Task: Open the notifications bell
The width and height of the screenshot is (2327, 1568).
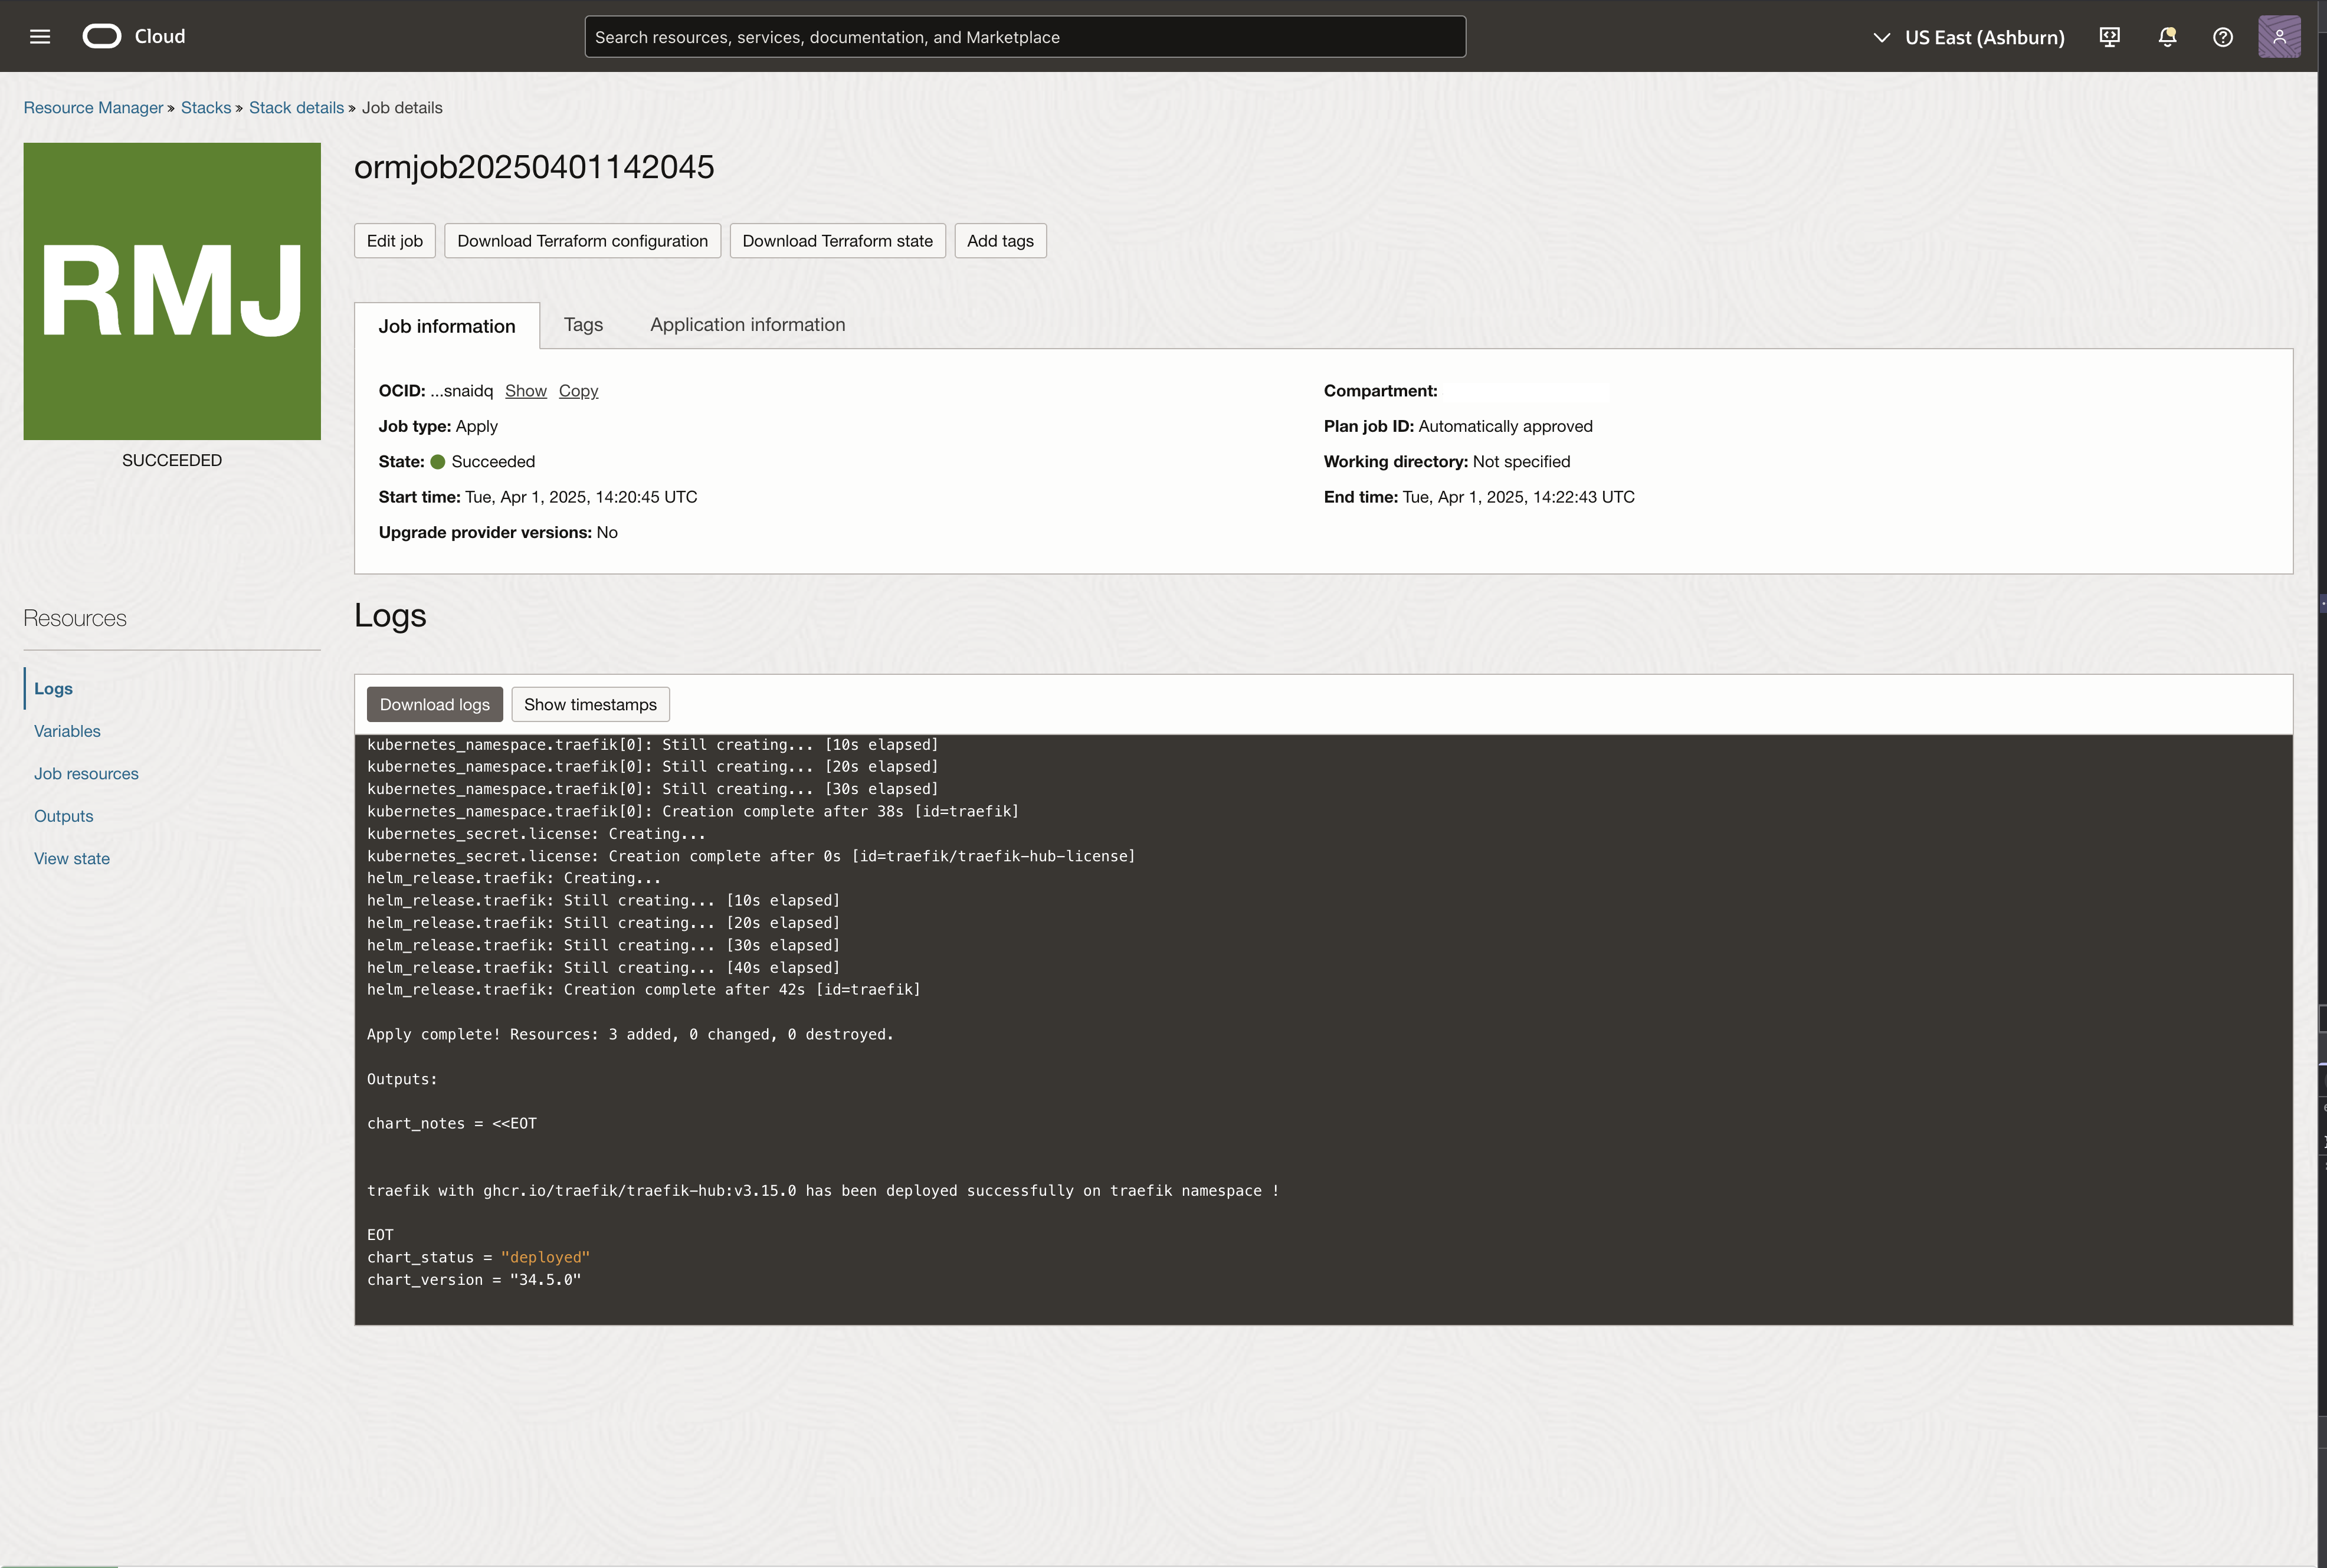Action: pyautogui.click(x=2166, y=37)
